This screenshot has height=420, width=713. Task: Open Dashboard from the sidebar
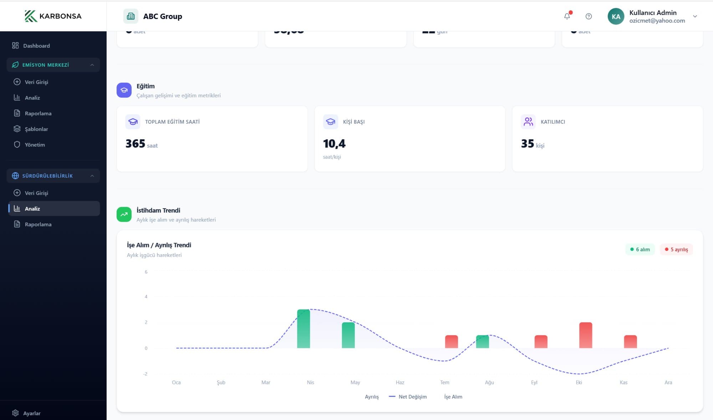36,46
